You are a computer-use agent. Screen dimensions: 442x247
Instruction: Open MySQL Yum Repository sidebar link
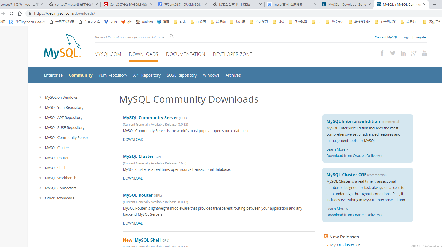(x=64, y=107)
